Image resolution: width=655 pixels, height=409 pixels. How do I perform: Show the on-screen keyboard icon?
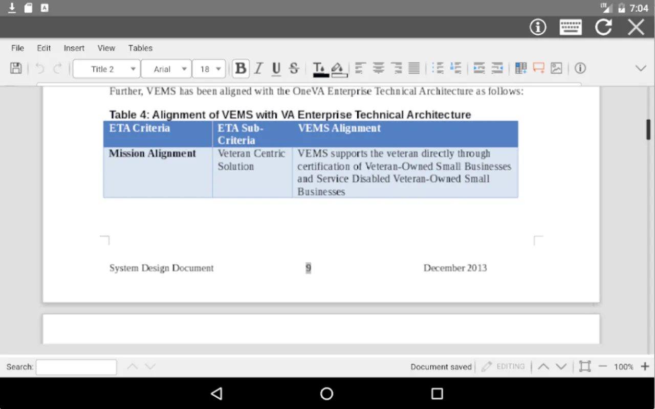pos(571,27)
